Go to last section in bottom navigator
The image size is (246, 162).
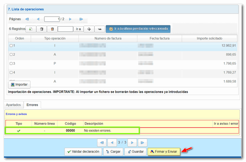(x=143, y=142)
